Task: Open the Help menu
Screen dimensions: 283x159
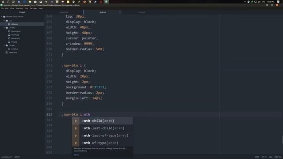Action: 41,8
